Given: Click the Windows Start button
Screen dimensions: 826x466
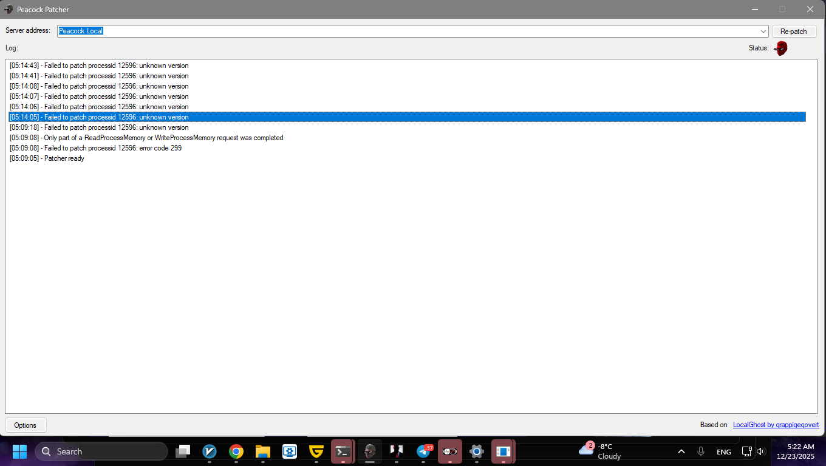Looking at the screenshot, I should 19,451.
